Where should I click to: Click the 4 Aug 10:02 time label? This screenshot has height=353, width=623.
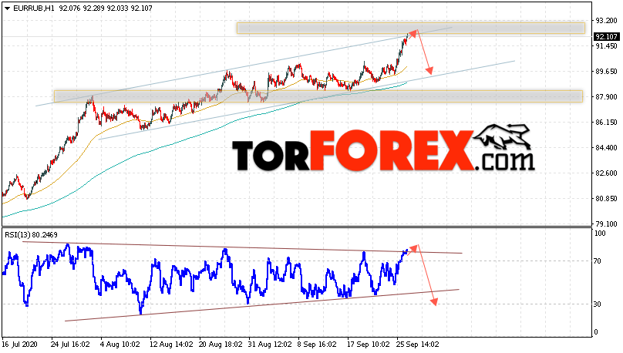[x=120, y=345]
